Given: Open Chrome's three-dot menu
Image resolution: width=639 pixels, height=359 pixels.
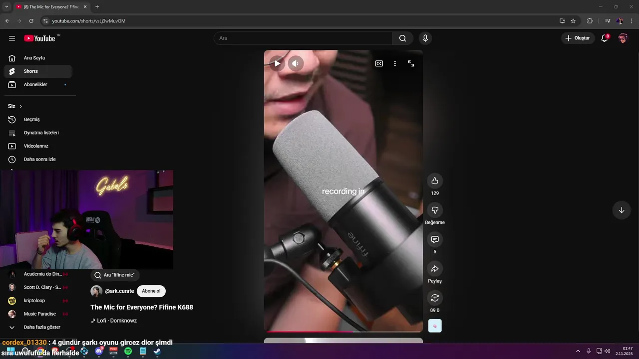Looking at the screenshot, I should (632, 21).
